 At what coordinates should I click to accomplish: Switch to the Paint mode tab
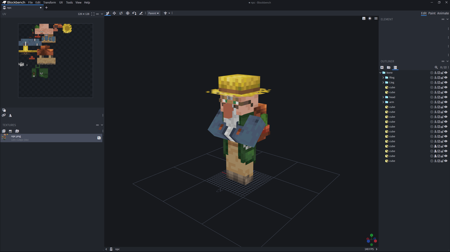[432, 13]
